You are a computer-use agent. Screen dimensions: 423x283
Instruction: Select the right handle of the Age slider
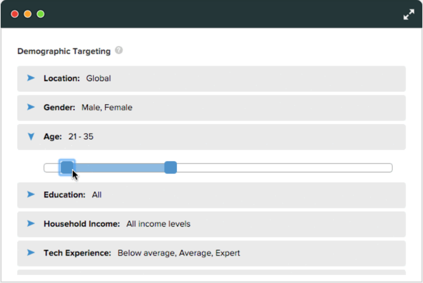171,168
